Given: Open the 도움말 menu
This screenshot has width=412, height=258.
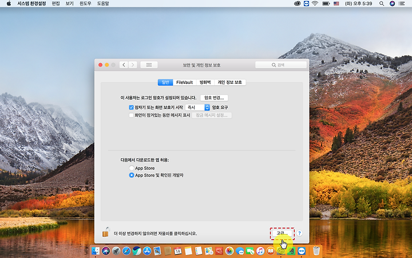Looking at the screenshot, I should [x=103, y=3].
